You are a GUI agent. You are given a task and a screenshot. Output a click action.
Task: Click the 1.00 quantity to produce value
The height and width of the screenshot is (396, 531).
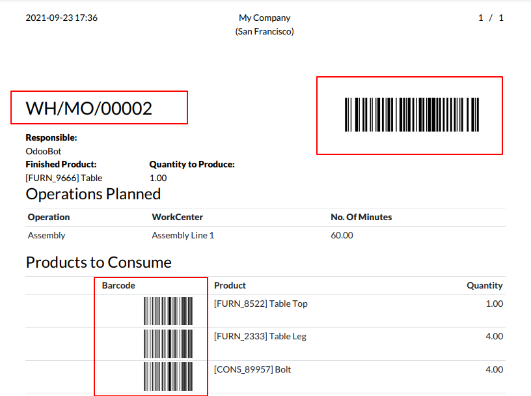point(158,178)
